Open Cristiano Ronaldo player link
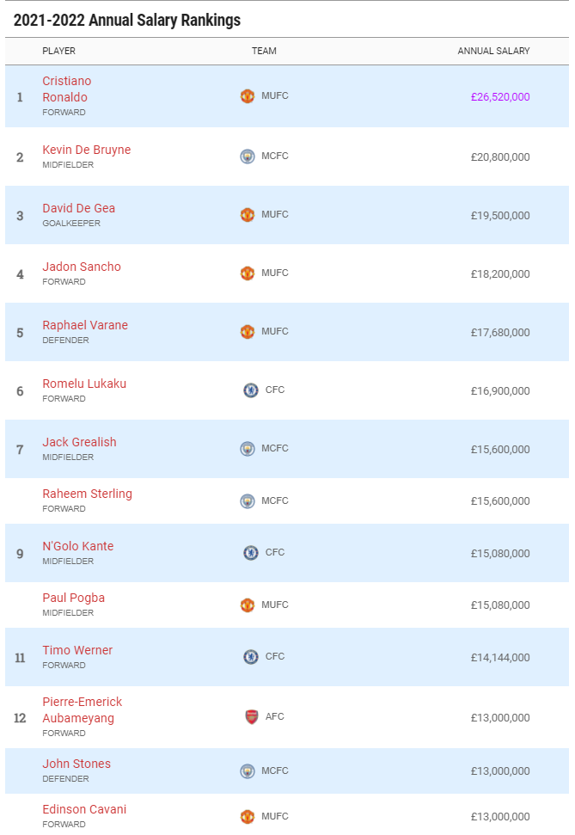The height and width of the screenshot is (835, 575). (67, 89)
